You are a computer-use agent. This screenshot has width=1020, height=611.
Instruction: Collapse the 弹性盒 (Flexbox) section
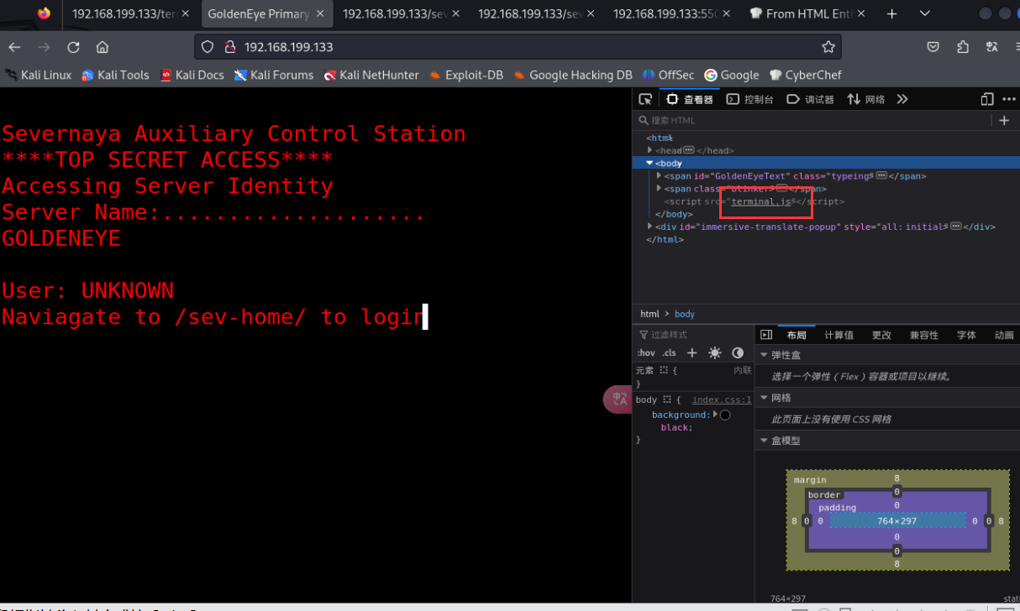[764, 356]
